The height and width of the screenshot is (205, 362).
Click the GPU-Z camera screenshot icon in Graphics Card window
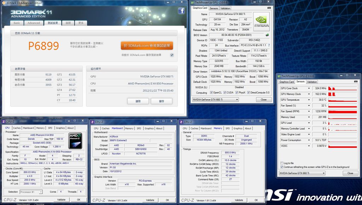269,8
